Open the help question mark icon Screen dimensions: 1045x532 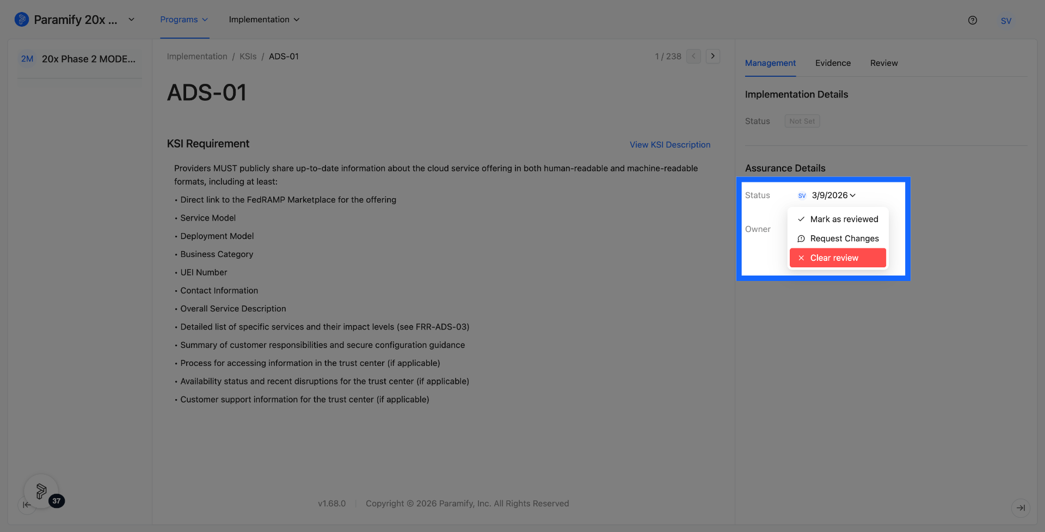pos(973,20)
